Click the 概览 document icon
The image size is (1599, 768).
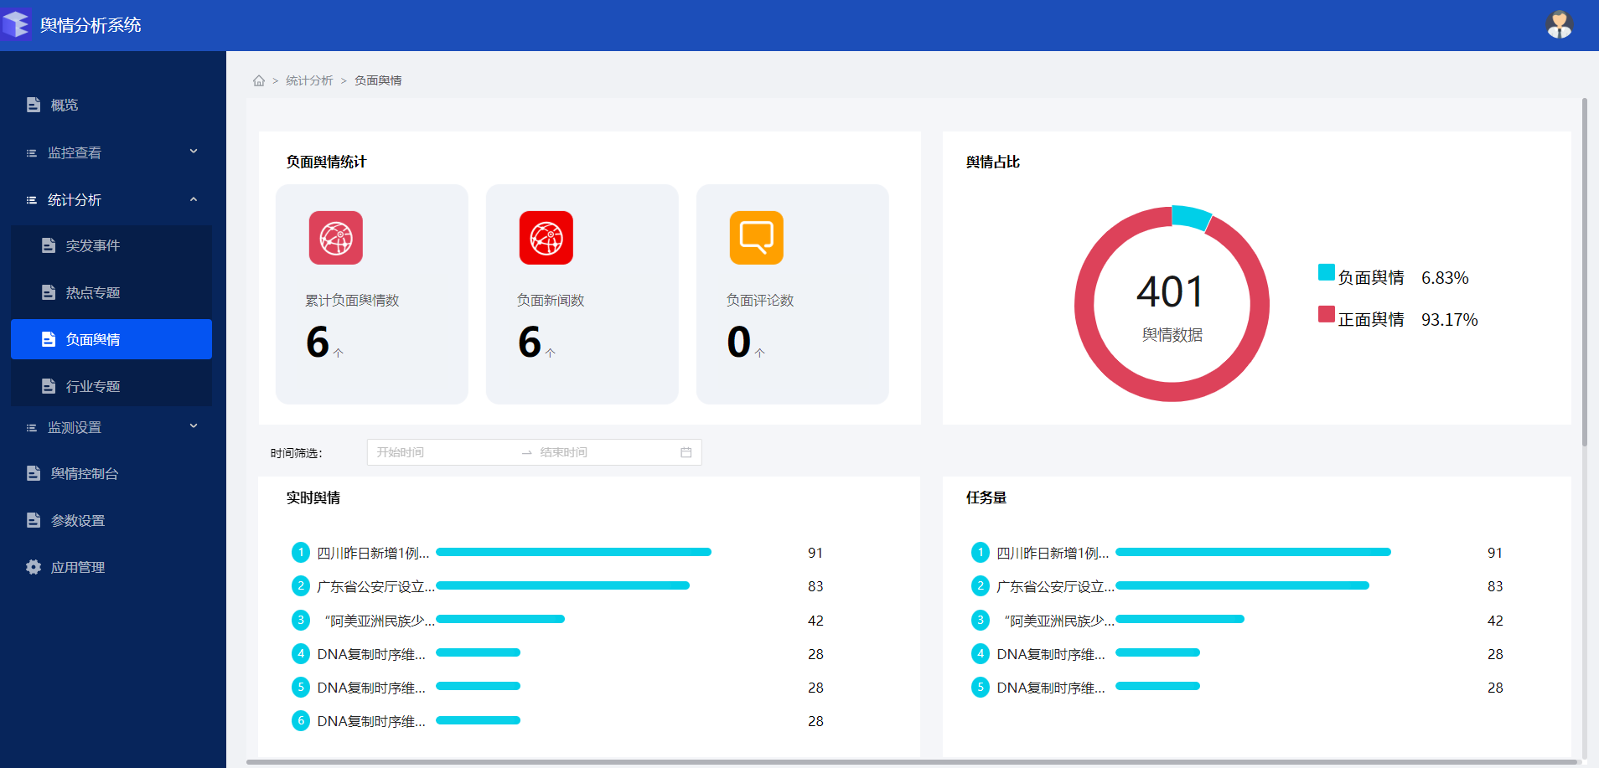[34, 105]
